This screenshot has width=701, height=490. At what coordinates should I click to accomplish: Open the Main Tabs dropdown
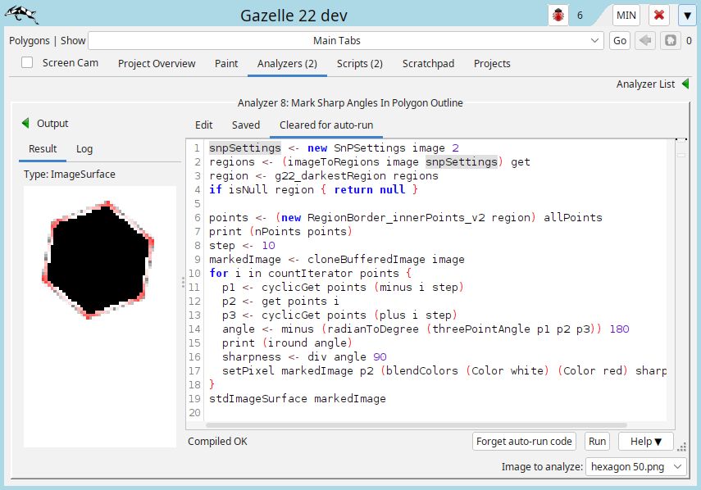pos(347,41)
